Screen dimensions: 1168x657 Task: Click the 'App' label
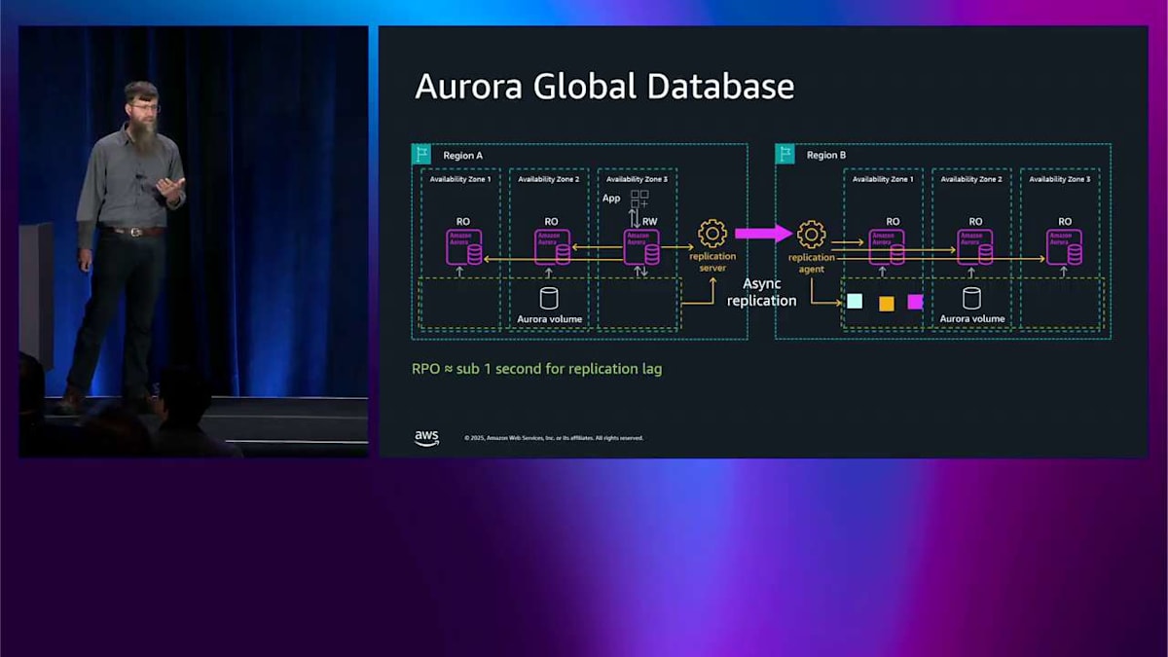click(x=611, y=199)
